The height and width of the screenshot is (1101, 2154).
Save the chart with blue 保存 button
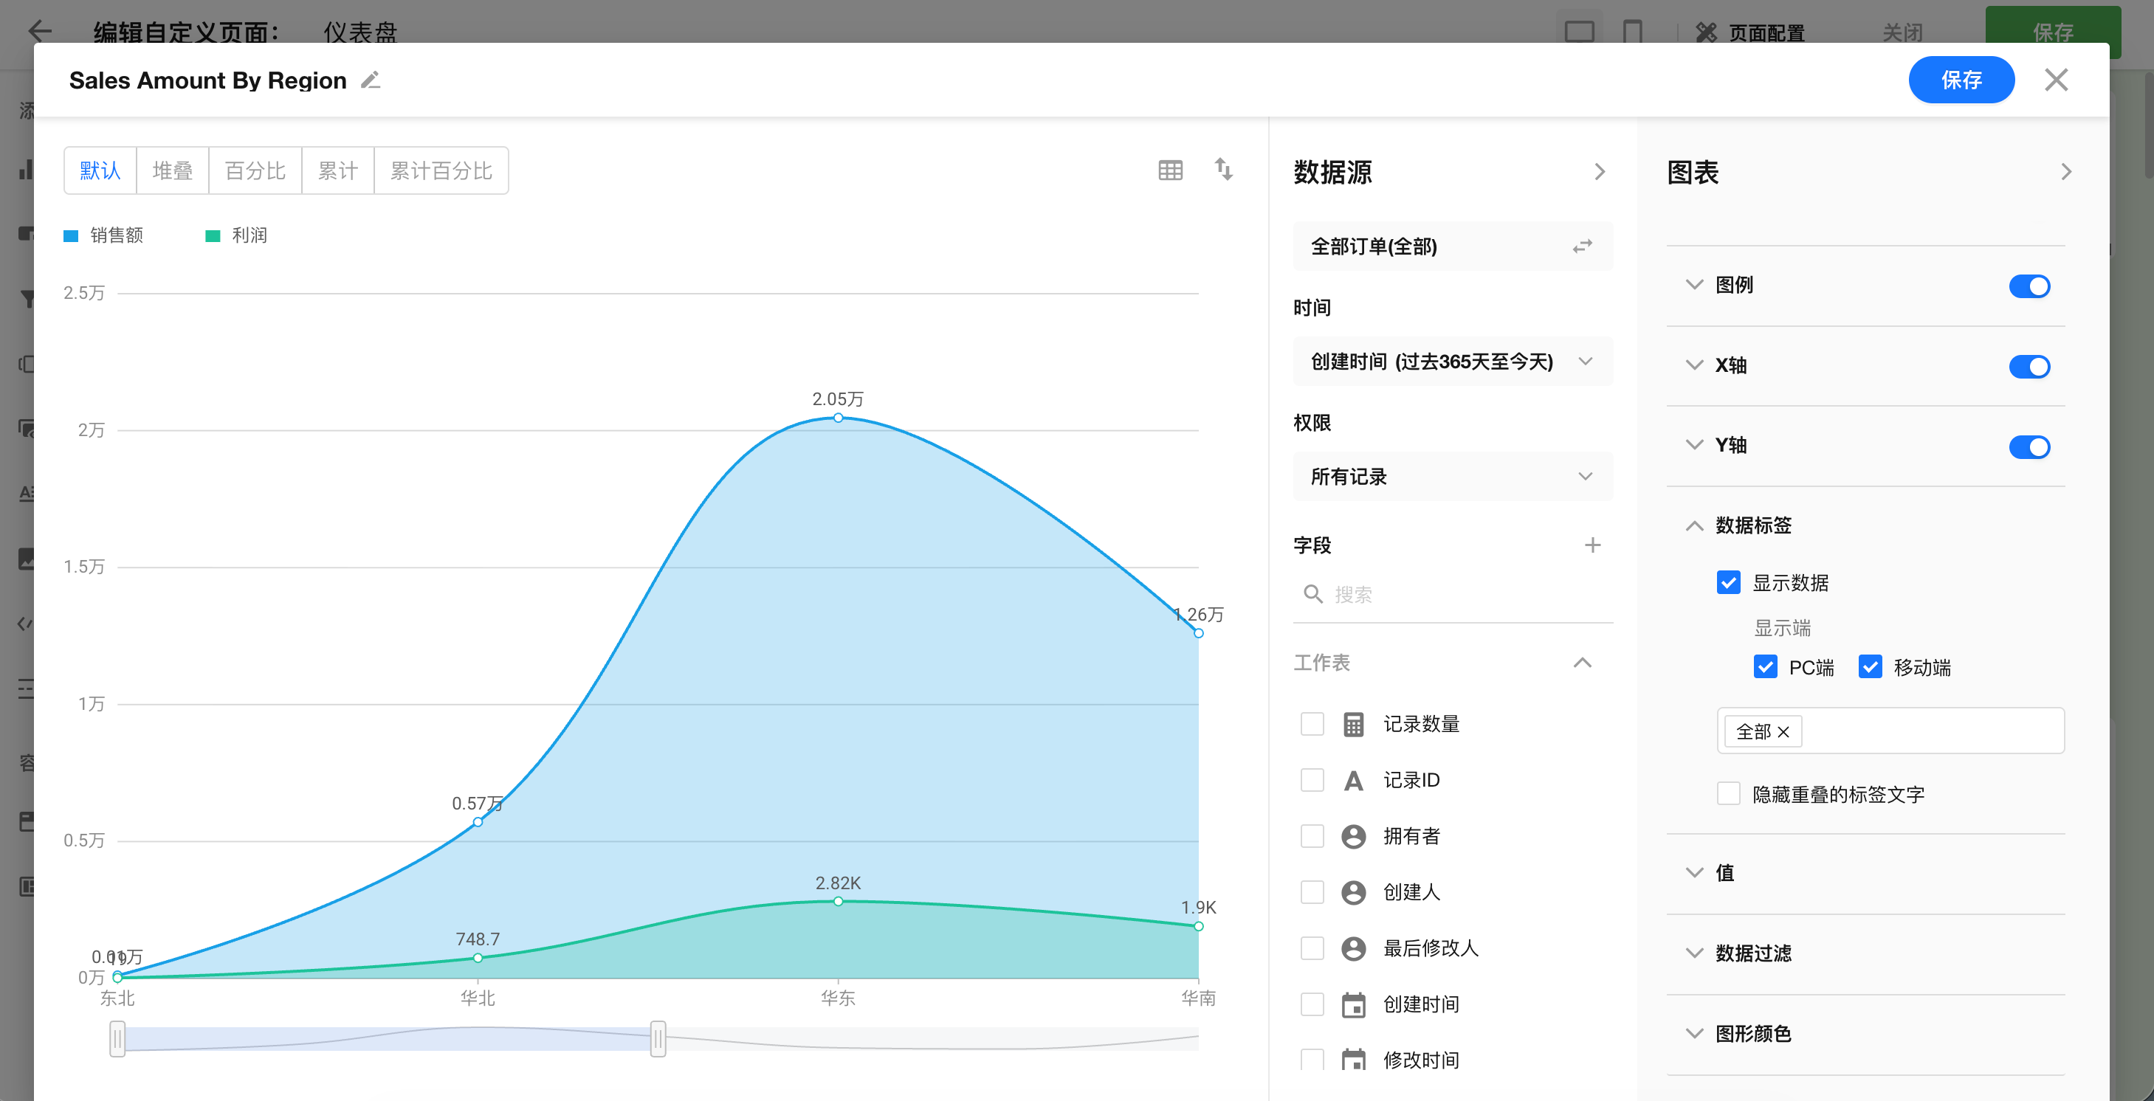click(x=1961, y=80)
